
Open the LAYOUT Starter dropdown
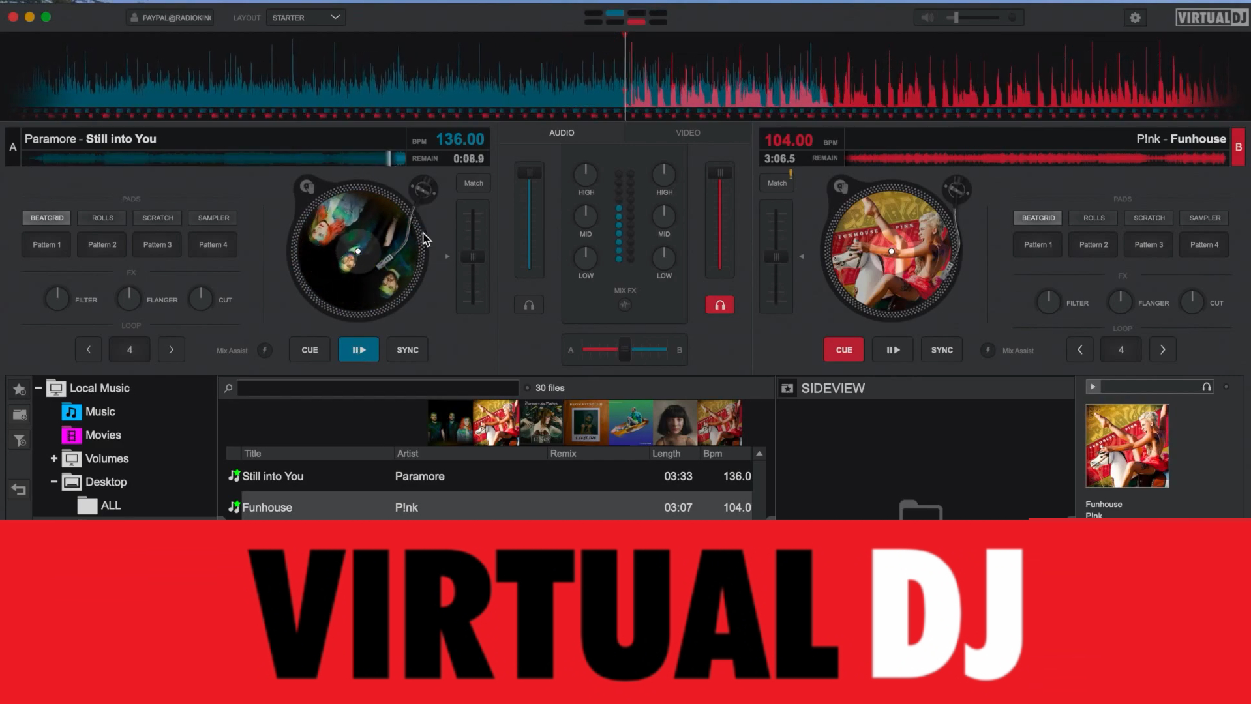pyautogui.click(x=306, y=18)
